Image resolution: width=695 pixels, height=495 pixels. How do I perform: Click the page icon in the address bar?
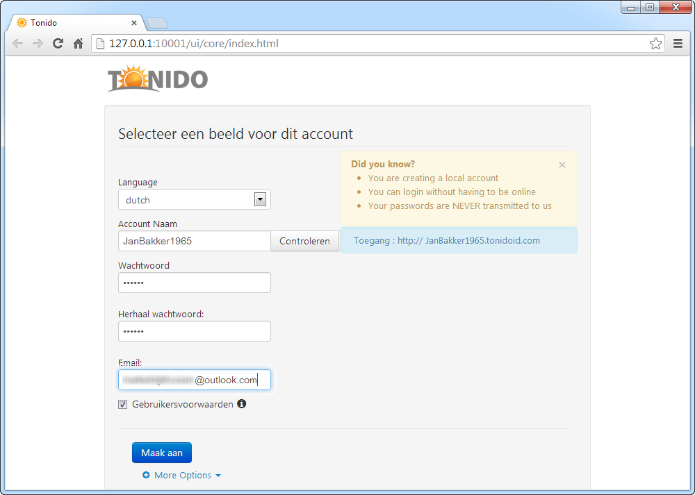(x=101, y=43)
